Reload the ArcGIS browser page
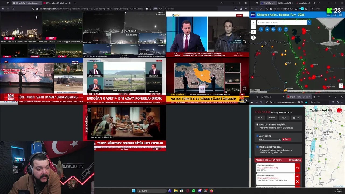Viewport: 345px width, 194px height. pyautogui.click(x=261, y=9)
